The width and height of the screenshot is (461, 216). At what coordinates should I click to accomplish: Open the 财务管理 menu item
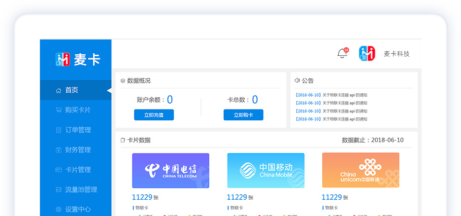pos(78,150)
